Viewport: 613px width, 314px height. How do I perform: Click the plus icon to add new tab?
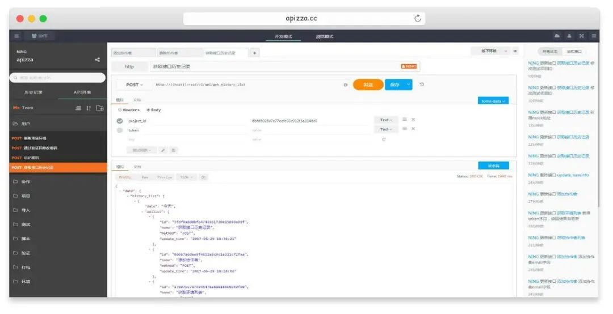[254, 53]
